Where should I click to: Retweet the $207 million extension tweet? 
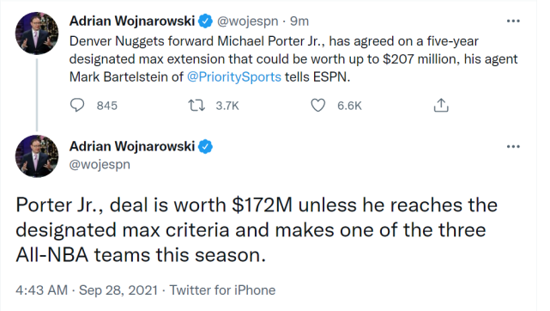(x=196, y=106)
